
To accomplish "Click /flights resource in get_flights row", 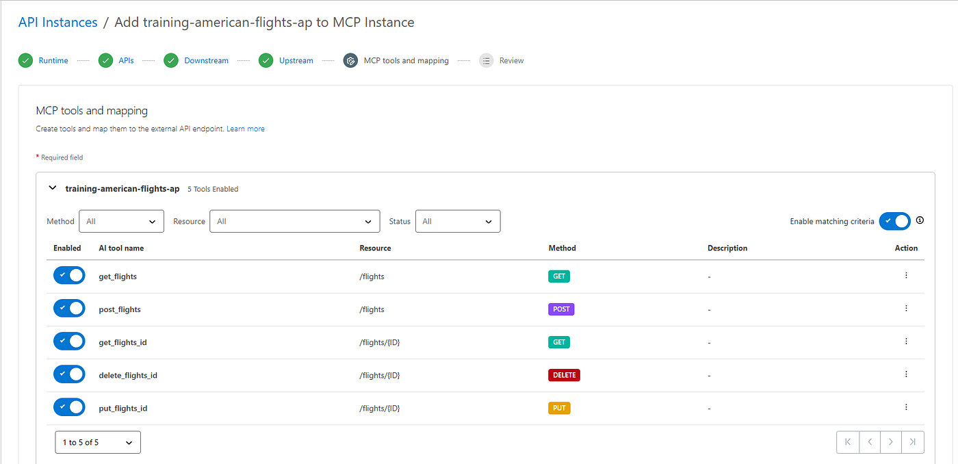I will coord(372,276).
